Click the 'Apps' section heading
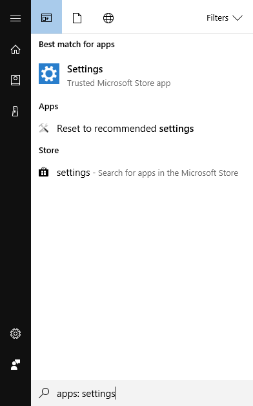 click(x=48, y=107)
